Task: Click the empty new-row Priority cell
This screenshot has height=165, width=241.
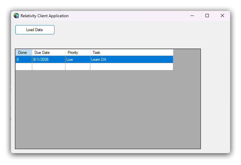Action: 78,66
